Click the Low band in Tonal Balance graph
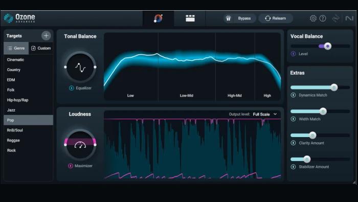Screen dimensions: 358x202 click(x=131, y=66)
